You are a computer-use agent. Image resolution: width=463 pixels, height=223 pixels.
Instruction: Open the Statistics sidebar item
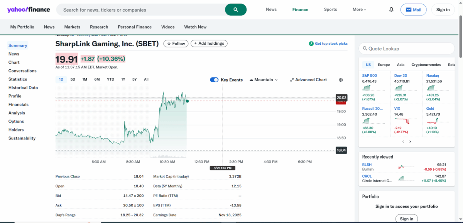coord(18,79)
